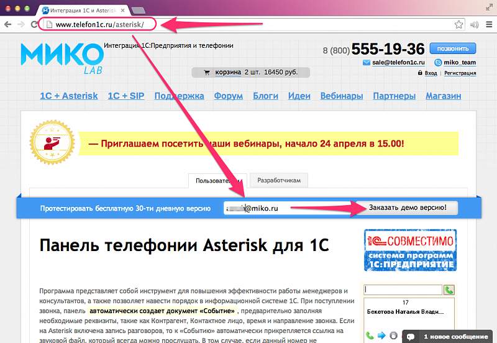Click the shopping cart icon
This screenshot has height=343, width=497.
(207, 73)
